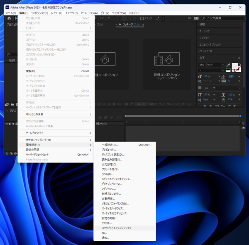Open the フッテージ panel menu icon
This screenshot has width=249, height=245.
click(143, 24)
